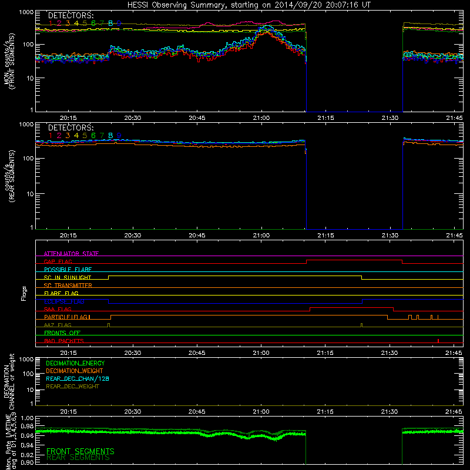Click 1 tick on rear segments y-axis
Viewport: 470px width, 470px height.
[32, 227]
